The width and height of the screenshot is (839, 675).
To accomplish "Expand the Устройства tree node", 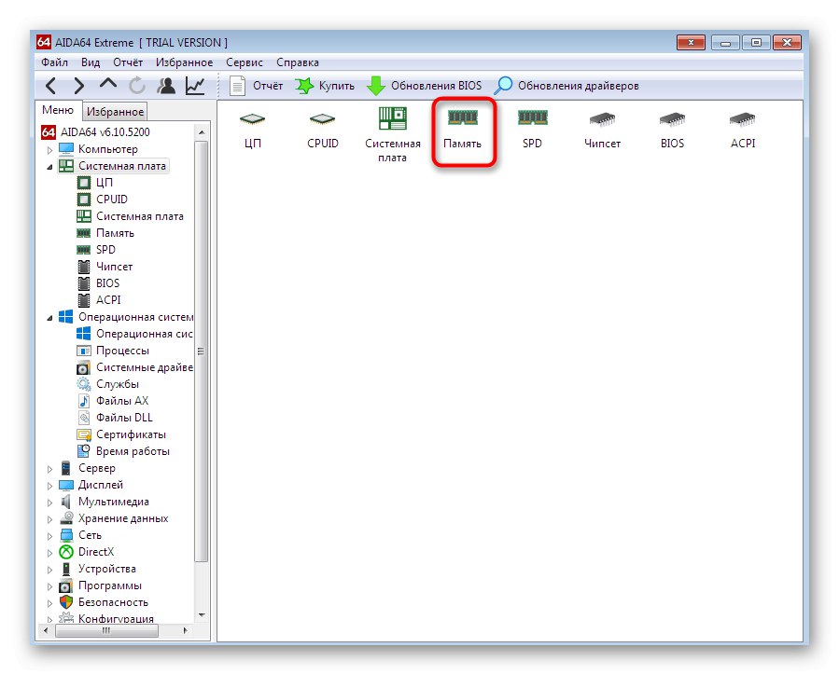I will click(x=49, y=570).
